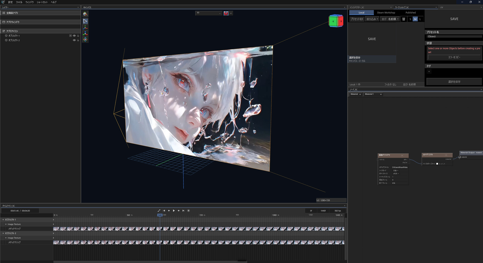The image size is (483, 263).
Task: Activate the scale gizmo tool above the rotate tool
Action: click(x=85, y=33)
